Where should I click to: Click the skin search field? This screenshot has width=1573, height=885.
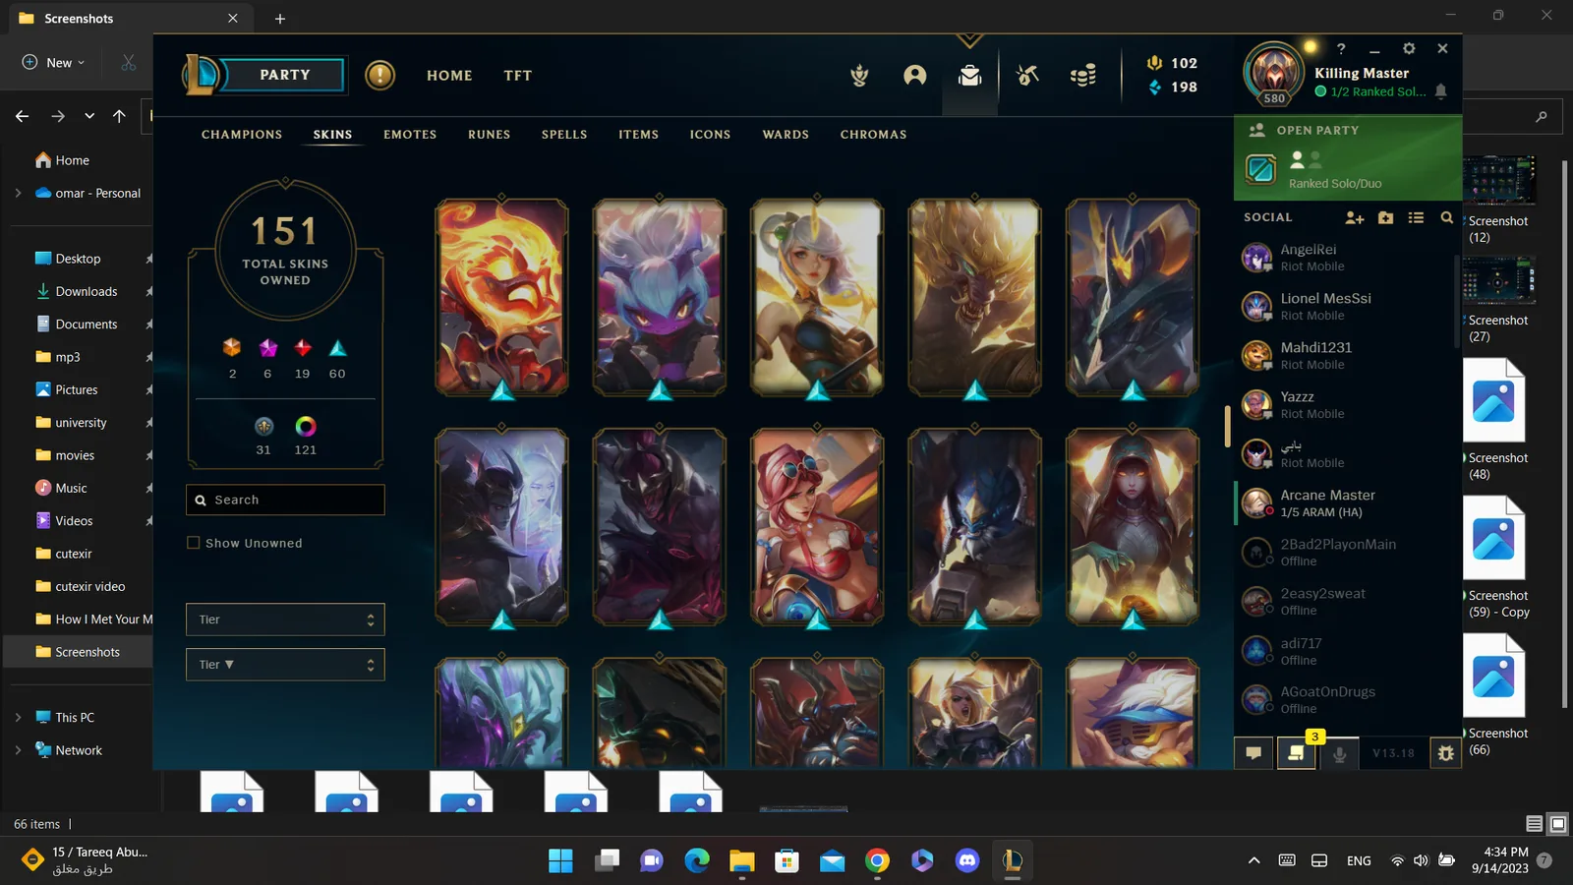(285, 500)
